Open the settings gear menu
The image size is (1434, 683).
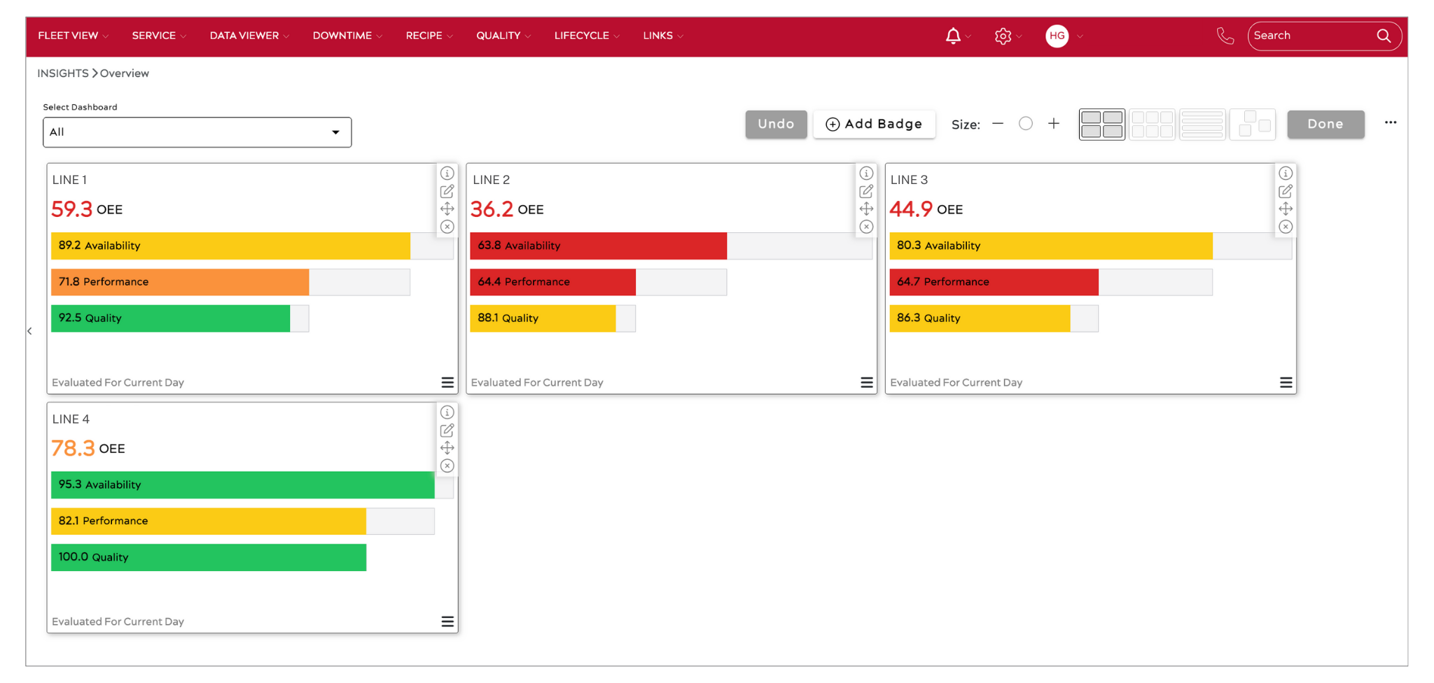1003,36
